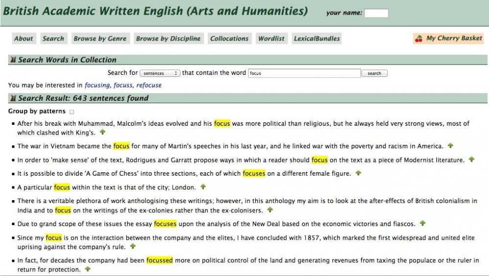Click highlighted 'focus' in British colonialism sentence
The image size is (489, 276).
pos(63,210)
